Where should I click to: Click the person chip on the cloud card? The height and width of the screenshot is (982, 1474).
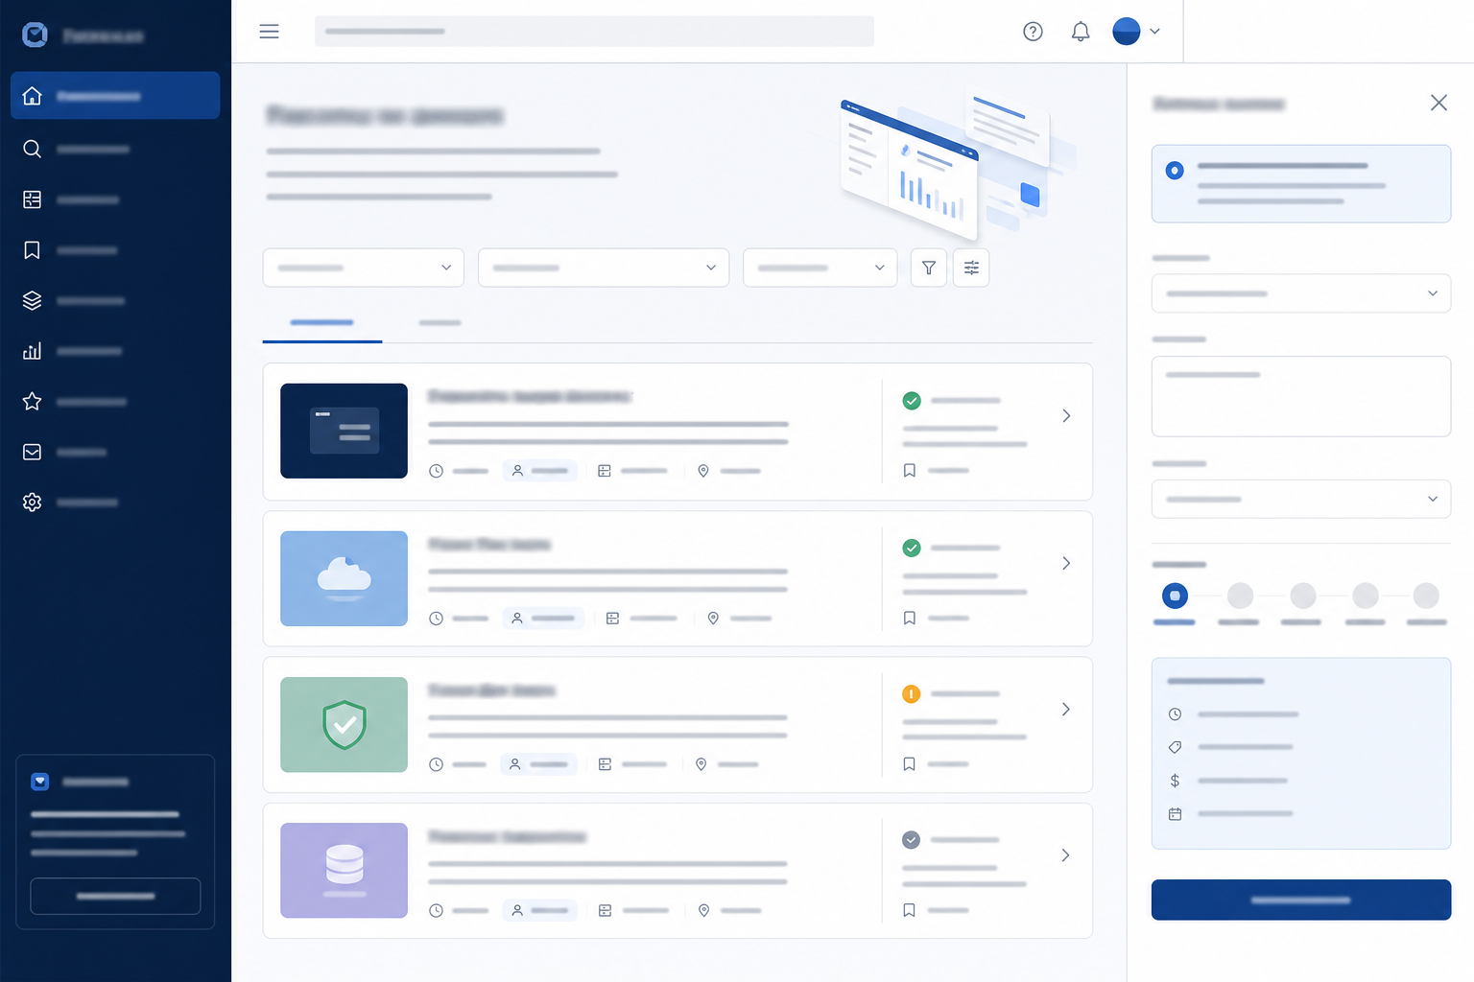(x=543, y=619)
